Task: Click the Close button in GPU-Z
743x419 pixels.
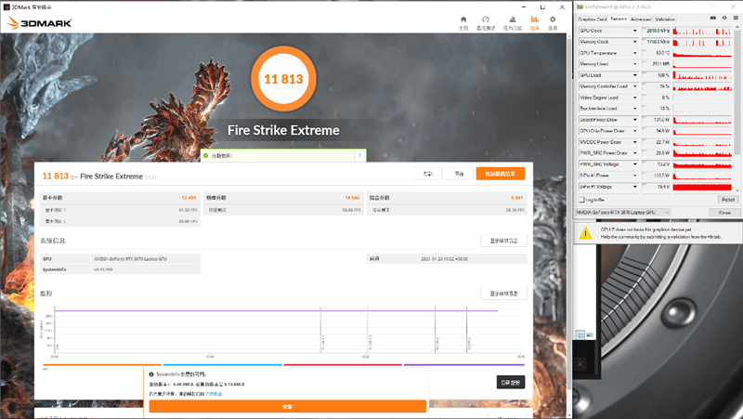Action: tap(724, 213)
